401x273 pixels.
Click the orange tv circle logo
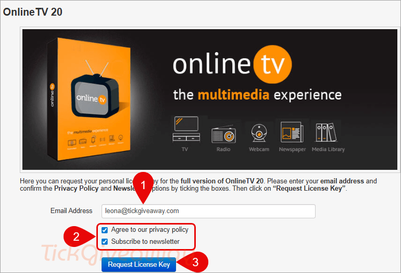272,64
